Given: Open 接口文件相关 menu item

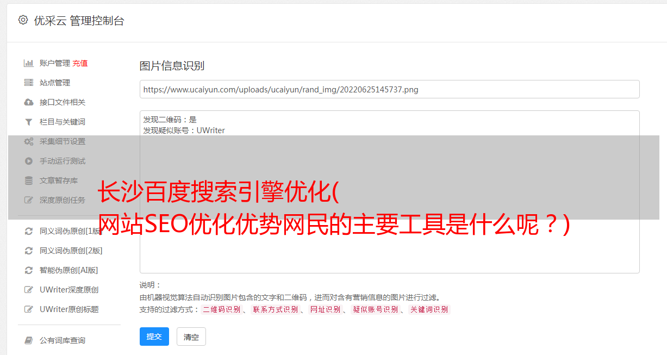Looking at the screenshot, I should [x=63, y=102].
